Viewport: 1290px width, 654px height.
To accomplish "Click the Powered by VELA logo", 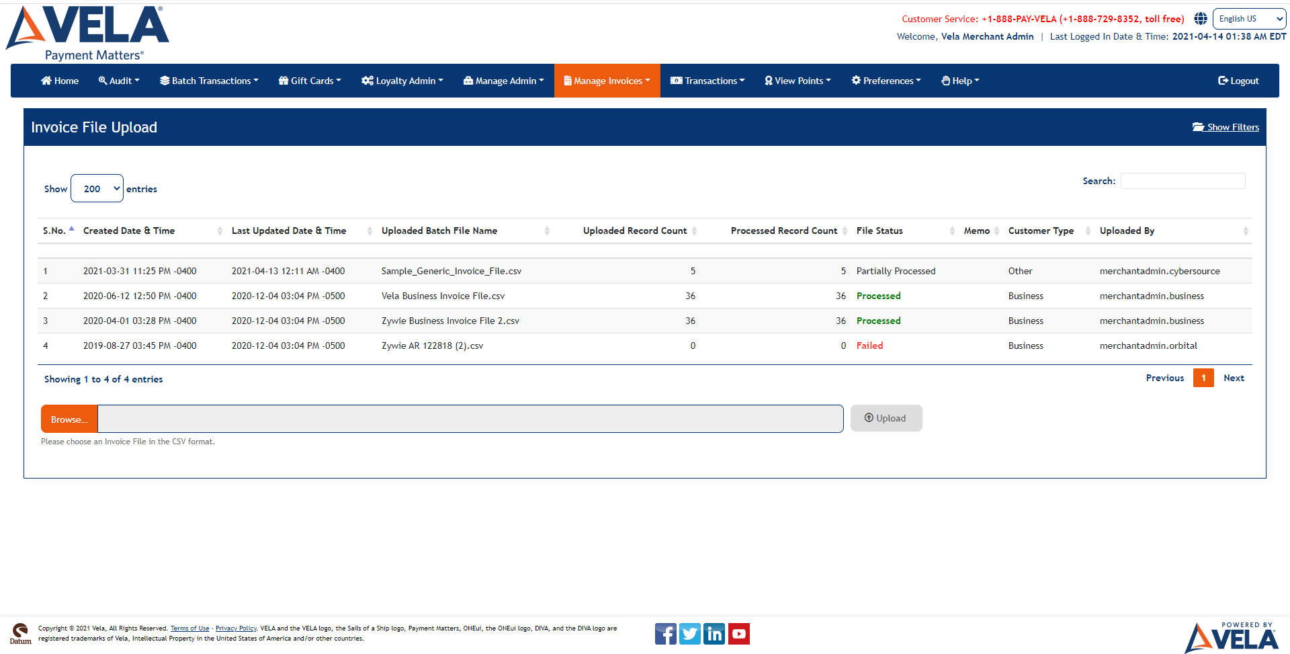I will (x=1232, y=637).
